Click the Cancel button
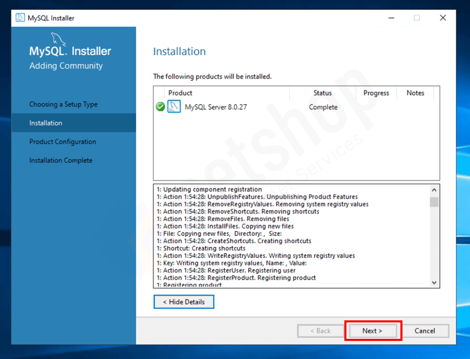The height and width of the screenshot is (359, 470). 426,331
